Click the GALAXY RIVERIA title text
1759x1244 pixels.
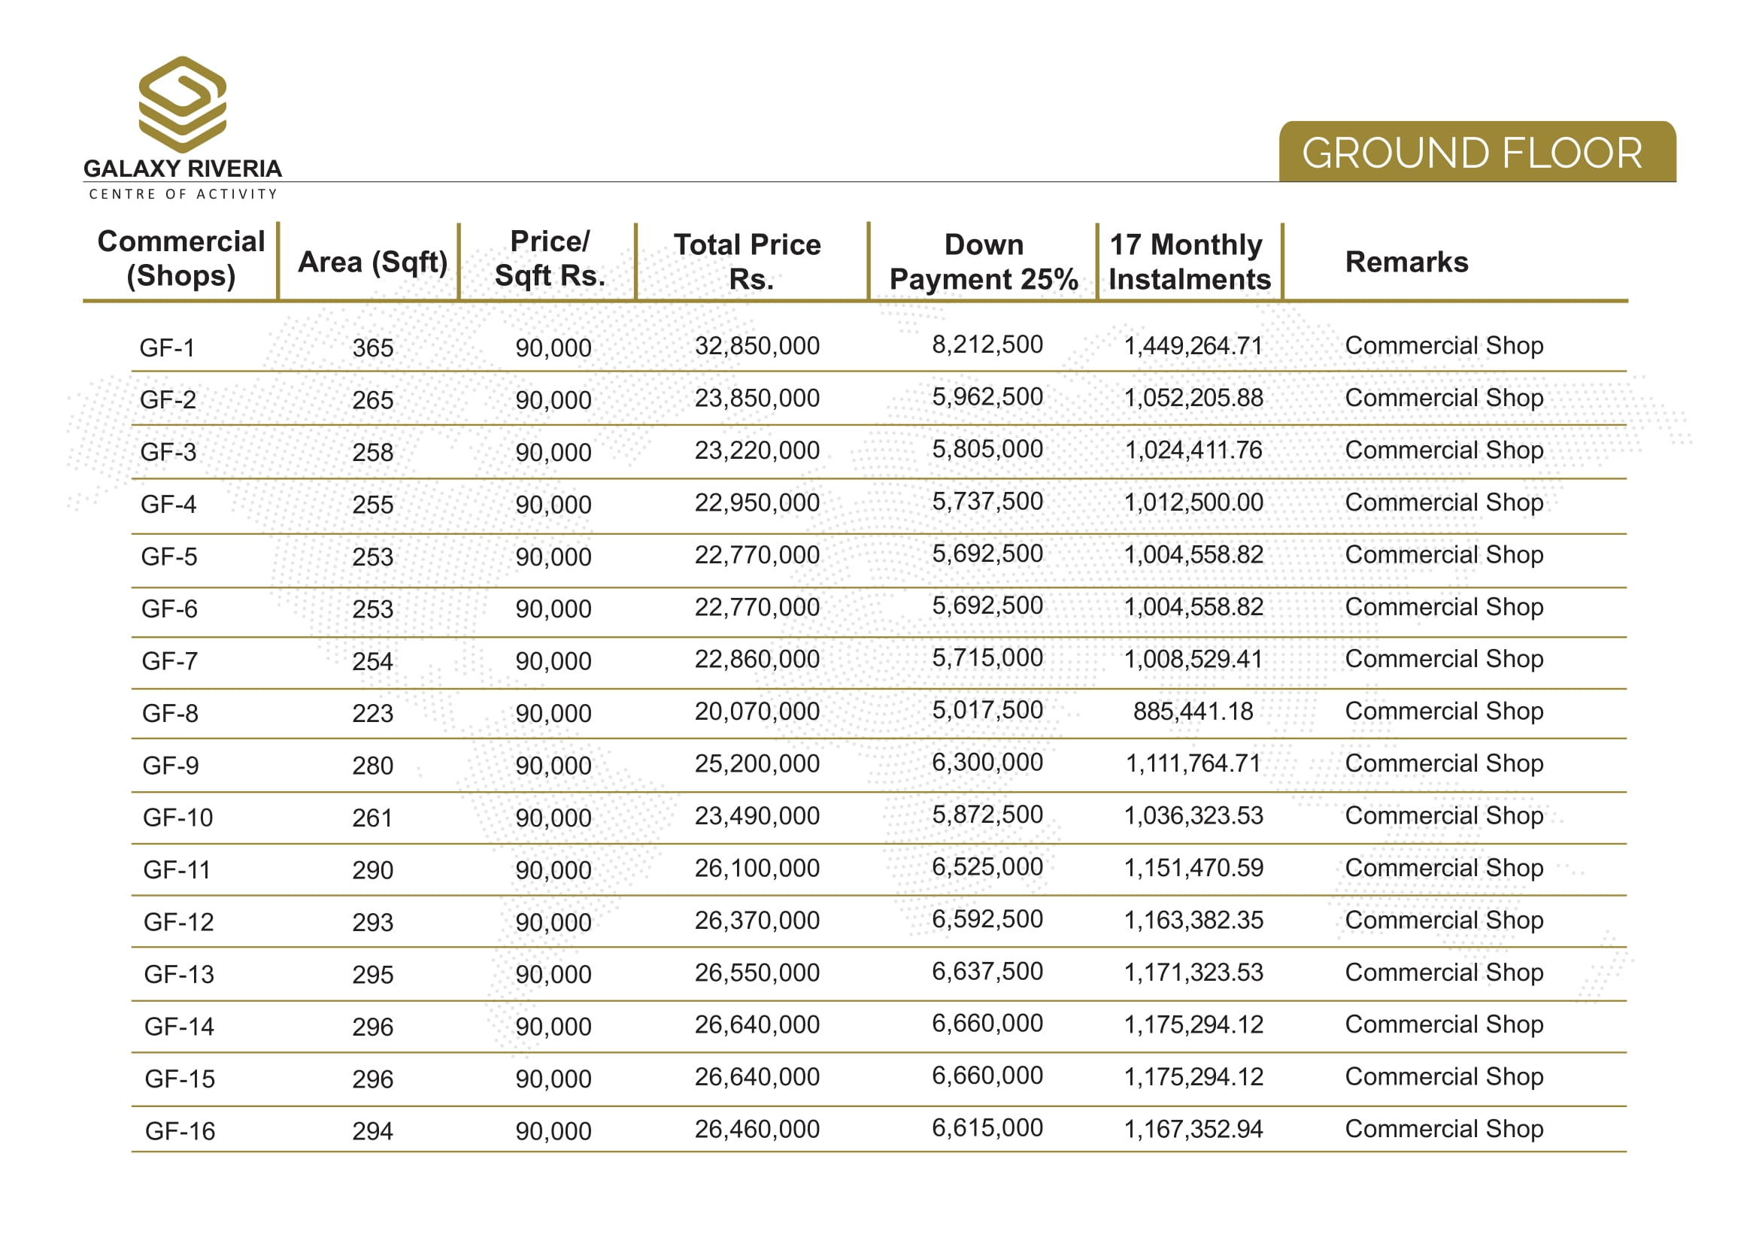[182, 168]
